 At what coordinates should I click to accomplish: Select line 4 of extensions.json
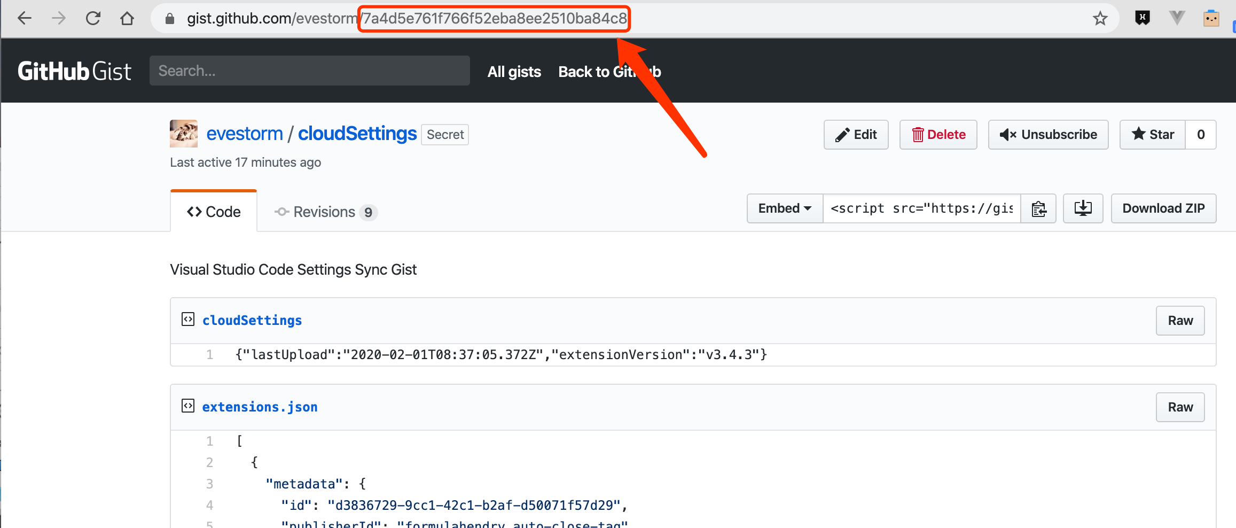(x=209, y=506)
